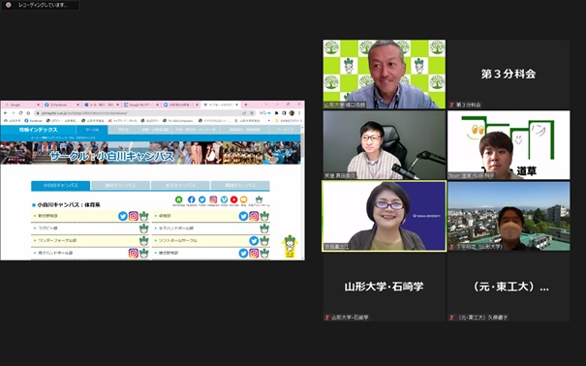
Task: Open the Instagram icon for 硬式野球部
Action: point(254,253)
